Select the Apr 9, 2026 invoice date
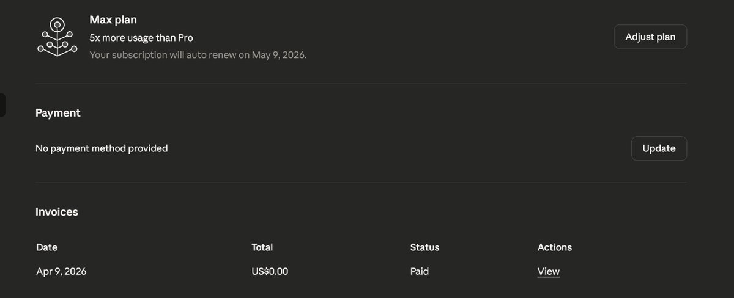This screenshot has height=298, width=734. [61, 271]
